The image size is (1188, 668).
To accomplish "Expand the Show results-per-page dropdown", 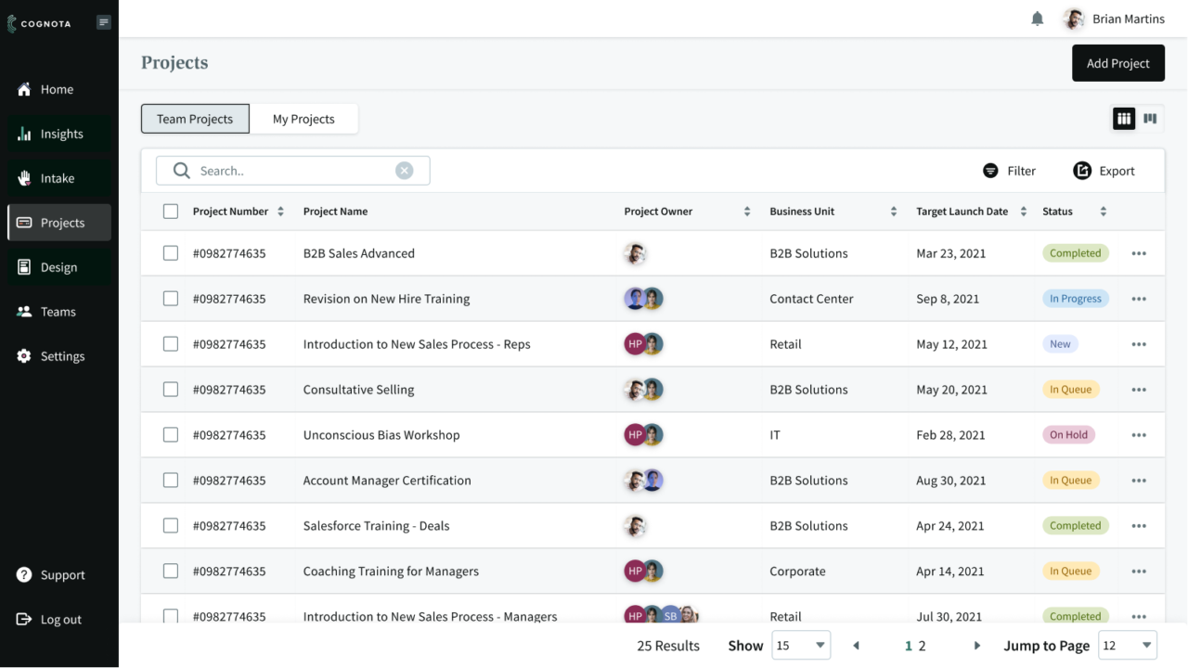I will [x=801, y=646].
